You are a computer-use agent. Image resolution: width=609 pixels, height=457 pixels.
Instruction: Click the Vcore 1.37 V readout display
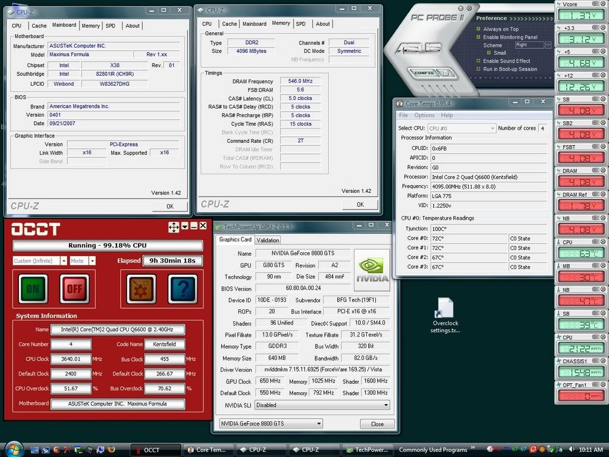580,15
